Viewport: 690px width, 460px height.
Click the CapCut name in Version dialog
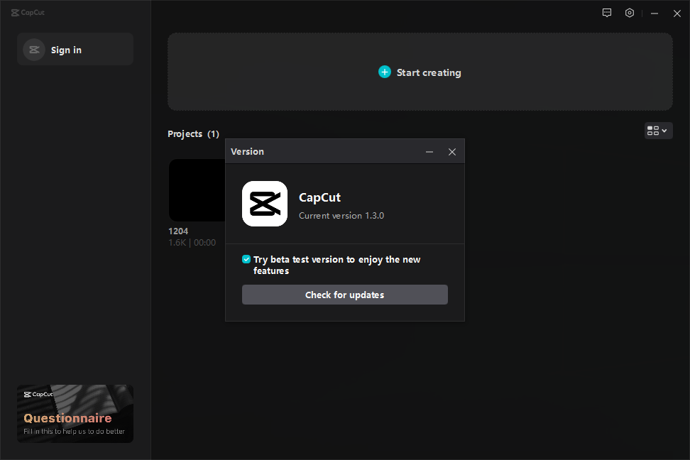coord(320,197)
